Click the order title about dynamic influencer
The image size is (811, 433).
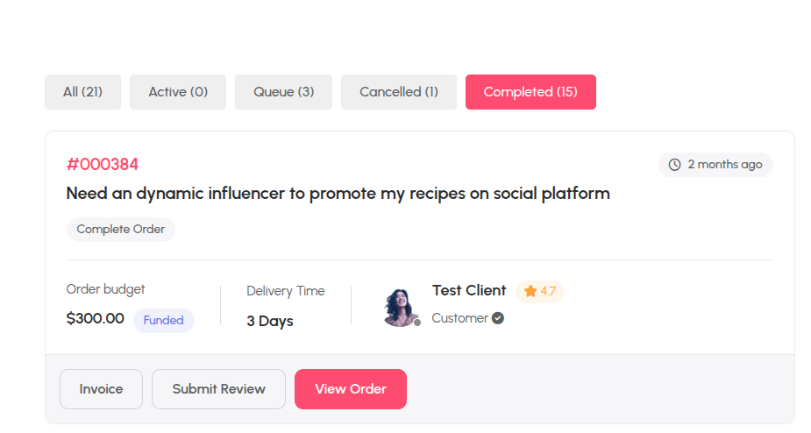pos(338,194)
